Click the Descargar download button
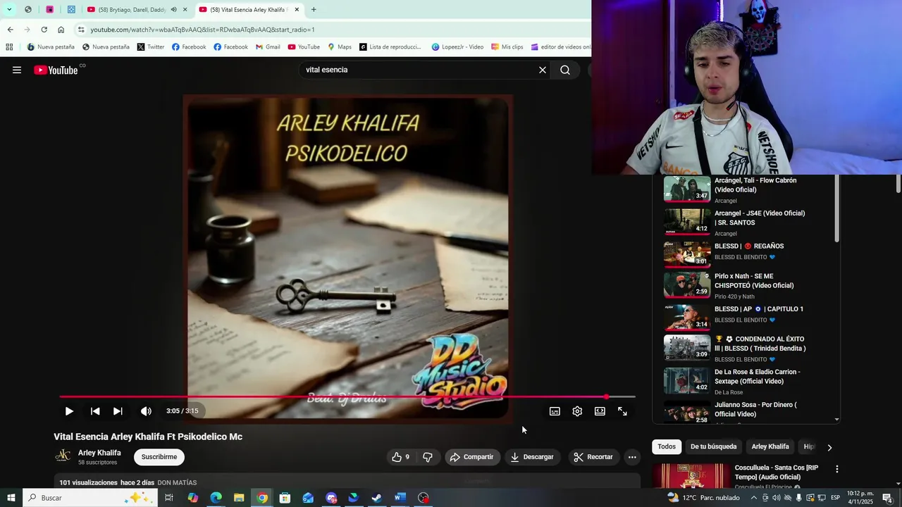Viewport: 902px width, 507px height. click(x=533, y=457)
